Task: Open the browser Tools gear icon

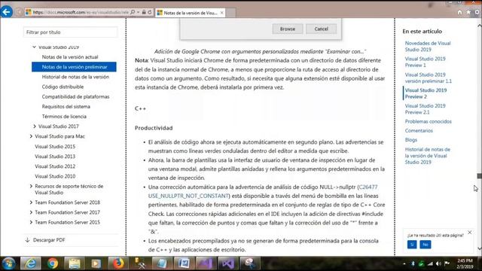Action: click(x=477, y=12)
